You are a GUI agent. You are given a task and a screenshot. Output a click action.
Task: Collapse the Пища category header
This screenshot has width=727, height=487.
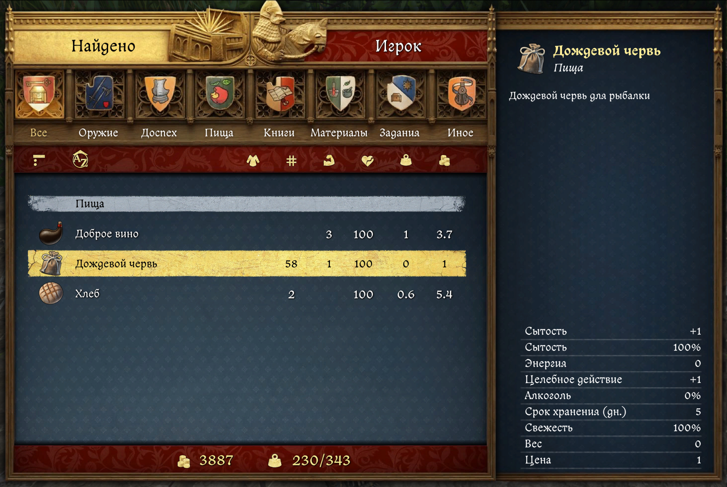247,203
